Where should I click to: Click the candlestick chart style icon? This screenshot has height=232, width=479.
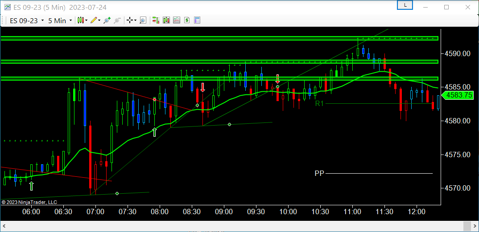81,20
